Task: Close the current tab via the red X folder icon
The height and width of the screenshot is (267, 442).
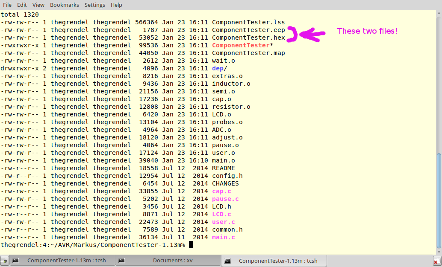Action: (437, 261)
